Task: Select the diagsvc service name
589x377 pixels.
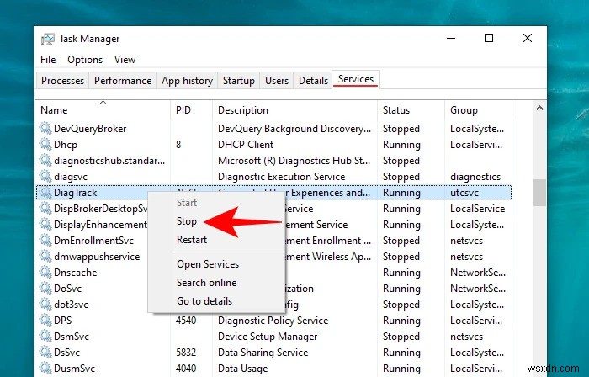Action: [71, 177]
